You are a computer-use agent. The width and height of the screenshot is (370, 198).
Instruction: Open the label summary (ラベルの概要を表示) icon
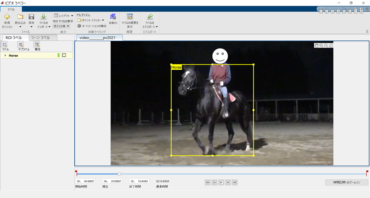click(x=130, y=17)
